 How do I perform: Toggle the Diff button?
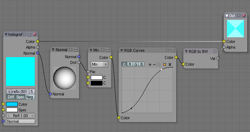[x=11, y=97]
